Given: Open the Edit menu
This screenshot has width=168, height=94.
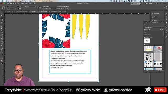Looking at the screenshot, I should click(16, 1).
